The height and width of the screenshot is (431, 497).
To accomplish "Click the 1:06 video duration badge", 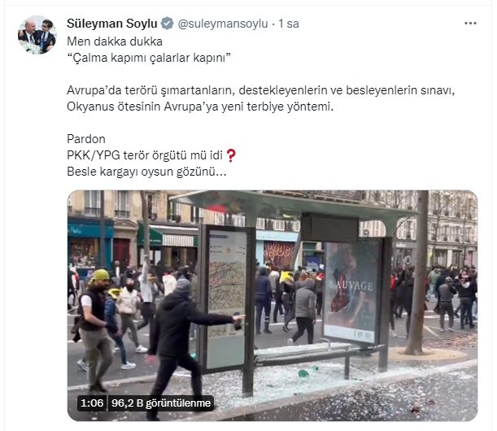I will (92, 403).
